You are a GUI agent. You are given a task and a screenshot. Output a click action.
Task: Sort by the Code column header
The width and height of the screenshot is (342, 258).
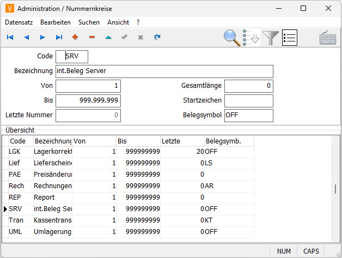pyautogui.click(x=21, y=141)
